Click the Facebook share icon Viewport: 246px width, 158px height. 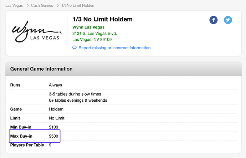click(214, 20)
